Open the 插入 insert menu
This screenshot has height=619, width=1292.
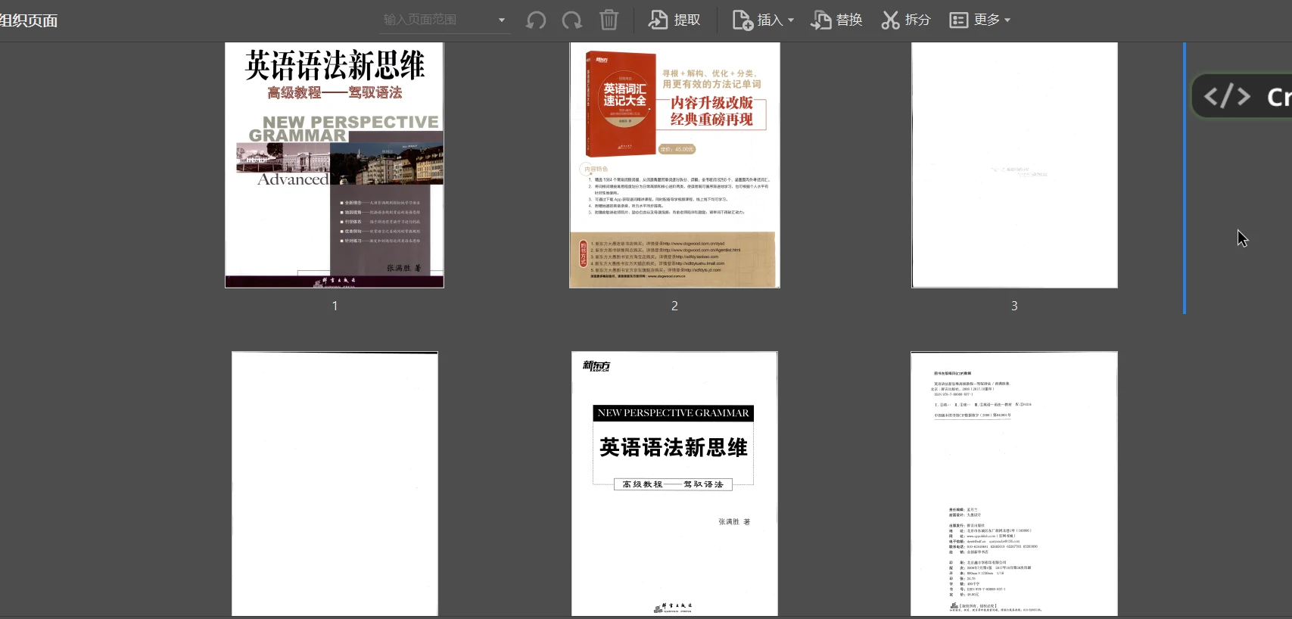[x=762, y=20]
